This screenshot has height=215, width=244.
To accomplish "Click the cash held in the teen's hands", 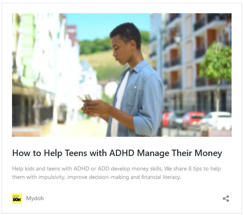I will pos(85,97).
